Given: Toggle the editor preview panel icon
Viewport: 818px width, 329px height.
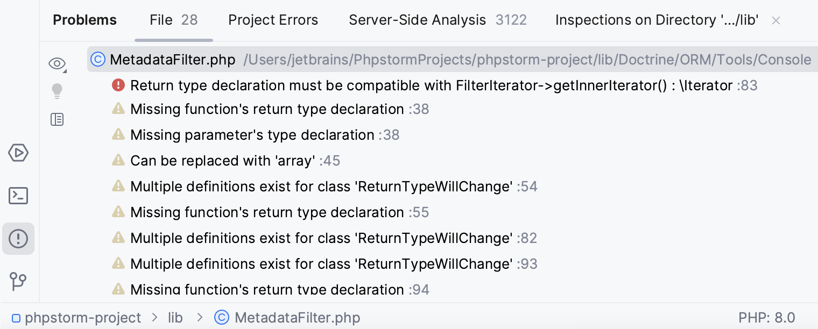Looking at the screenshot, I should (x=57, y=119).
